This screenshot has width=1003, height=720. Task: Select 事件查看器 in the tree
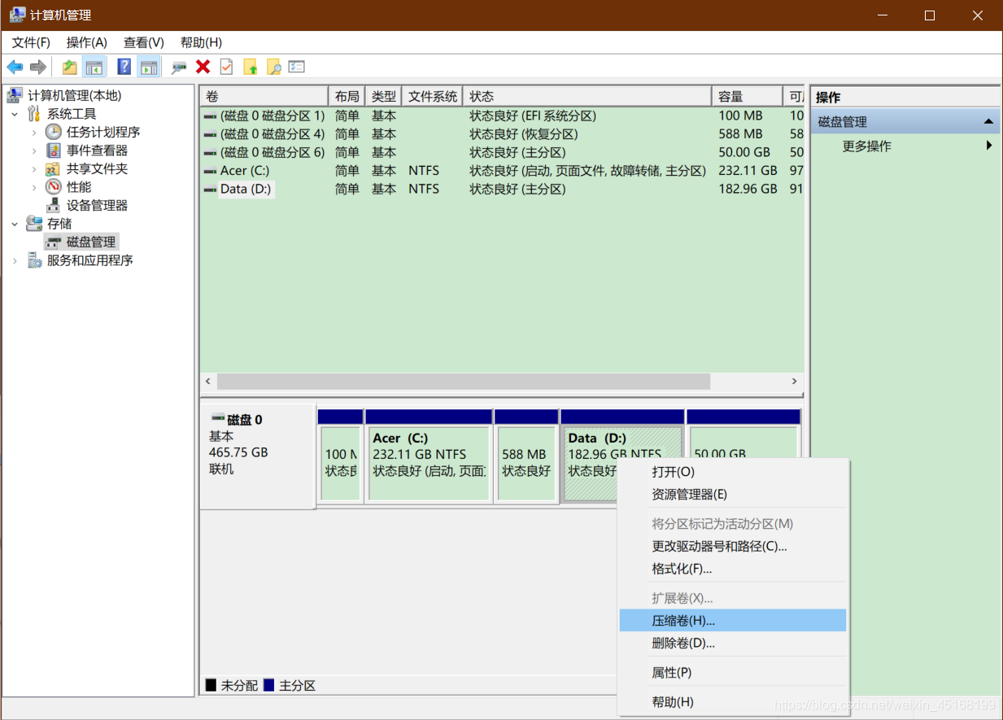tap(97, 151)
